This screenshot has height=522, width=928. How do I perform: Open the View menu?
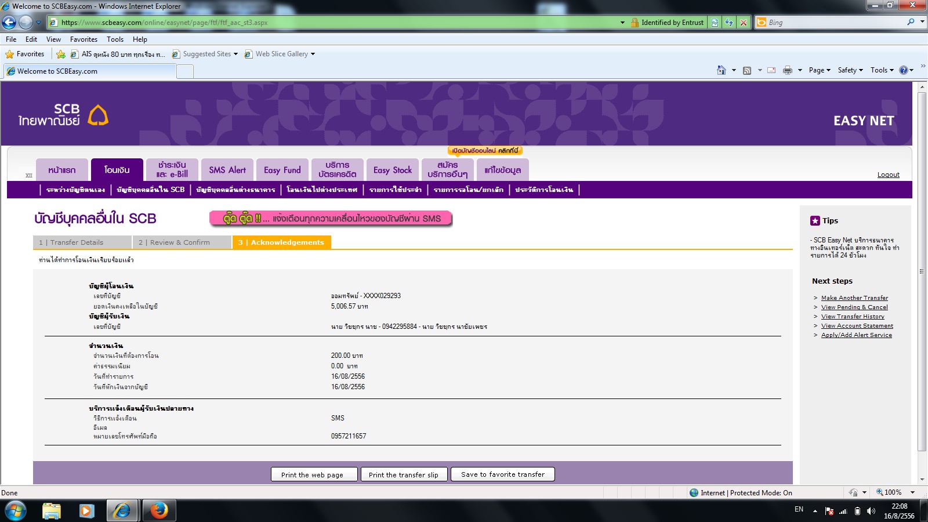pyautogui.click(x=53, y=39)
